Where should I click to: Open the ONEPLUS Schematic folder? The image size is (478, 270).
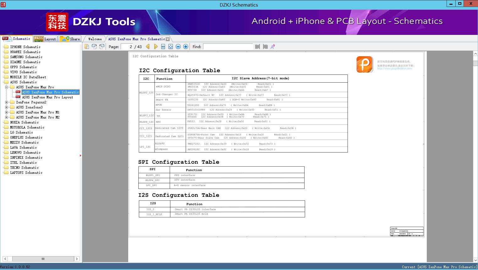point(26,137)
